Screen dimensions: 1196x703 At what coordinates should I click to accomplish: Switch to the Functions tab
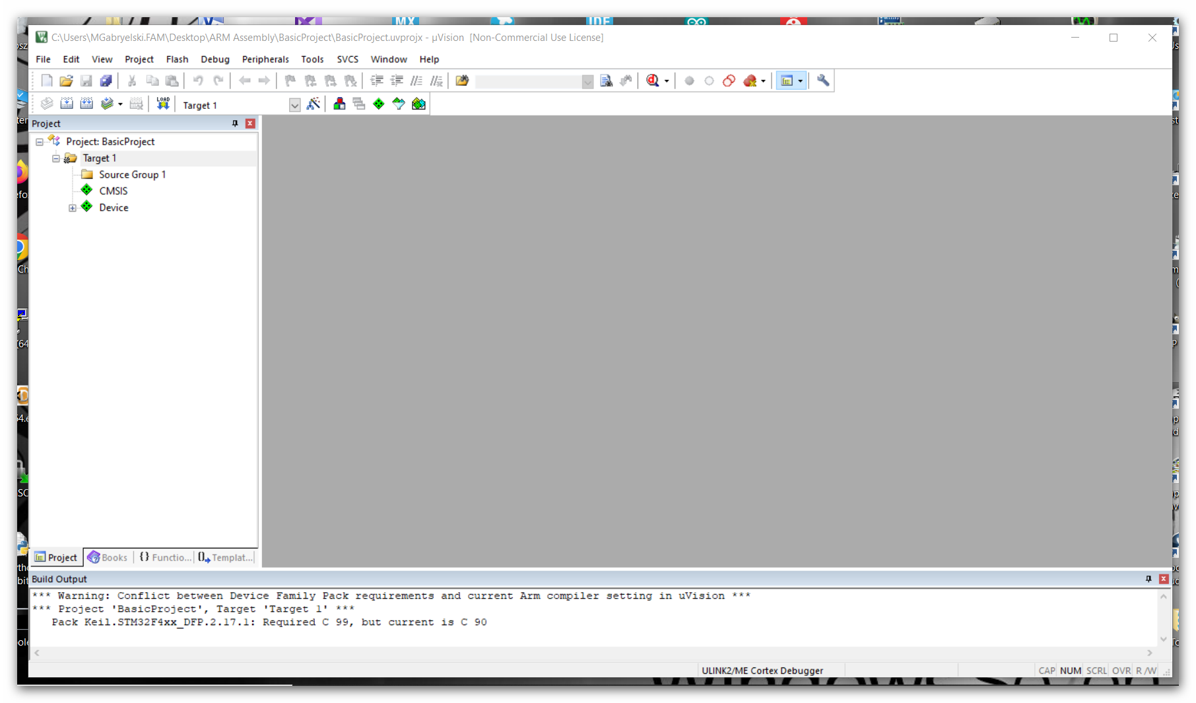165,557
